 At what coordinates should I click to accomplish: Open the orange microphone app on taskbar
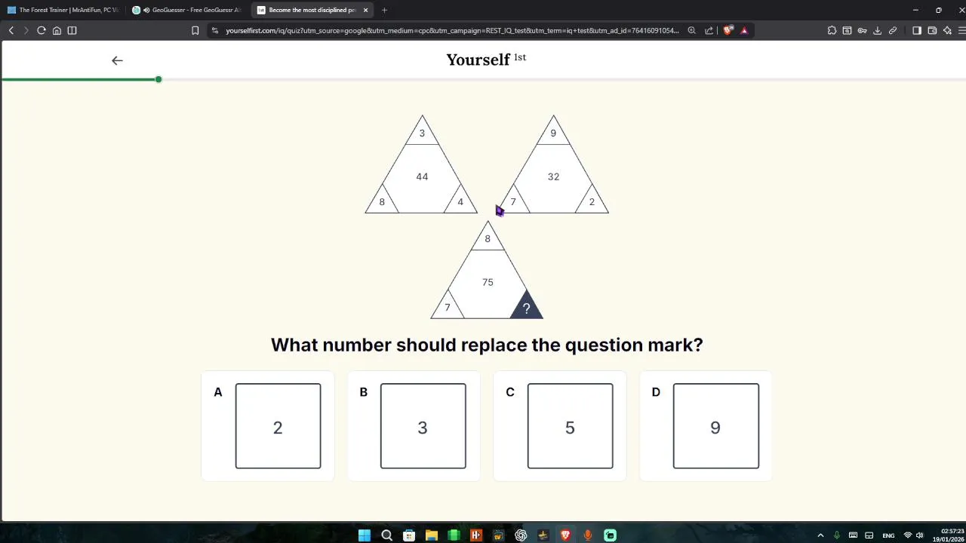(588, 535)
